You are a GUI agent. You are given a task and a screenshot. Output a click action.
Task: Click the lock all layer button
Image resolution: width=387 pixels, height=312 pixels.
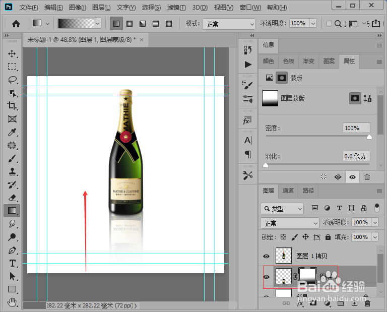pos(328,237)
